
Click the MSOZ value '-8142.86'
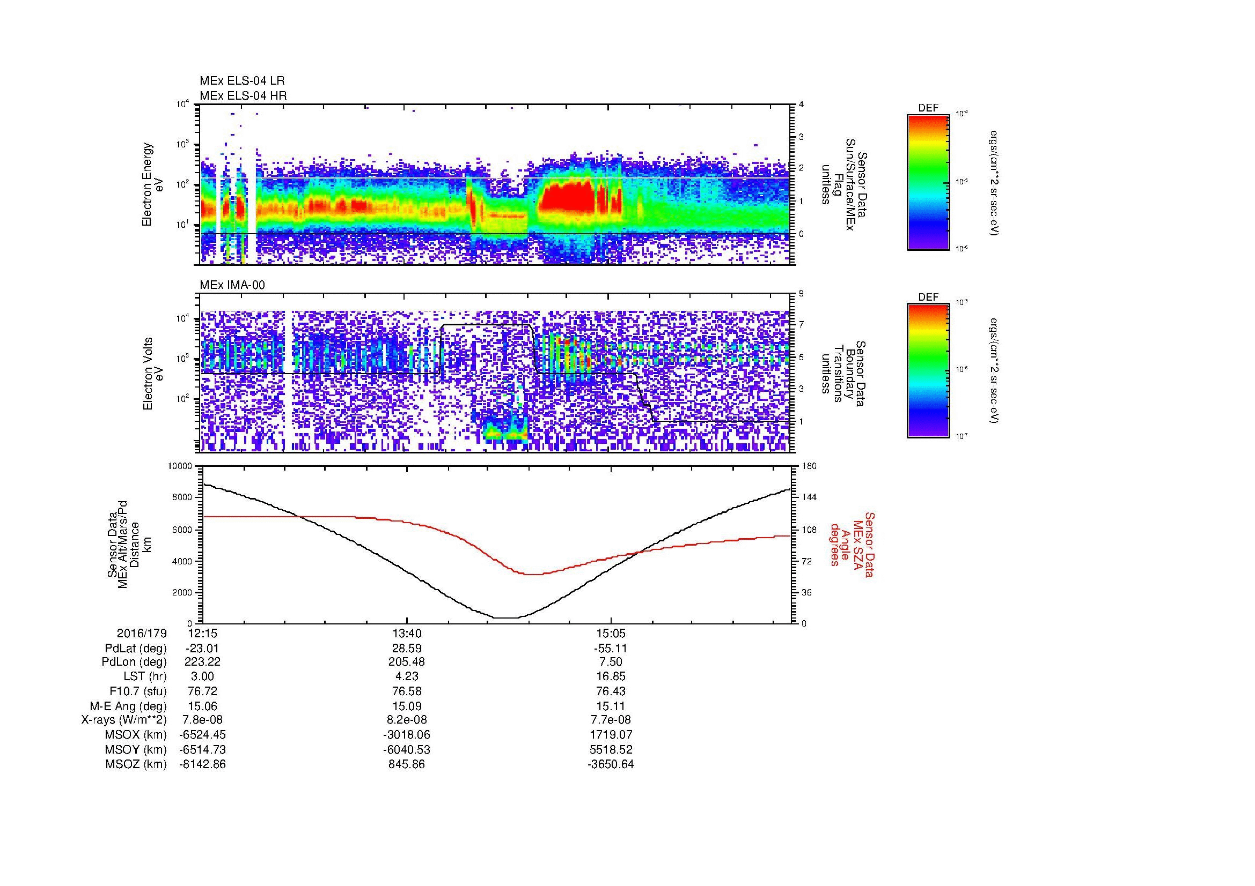point(202,764)
